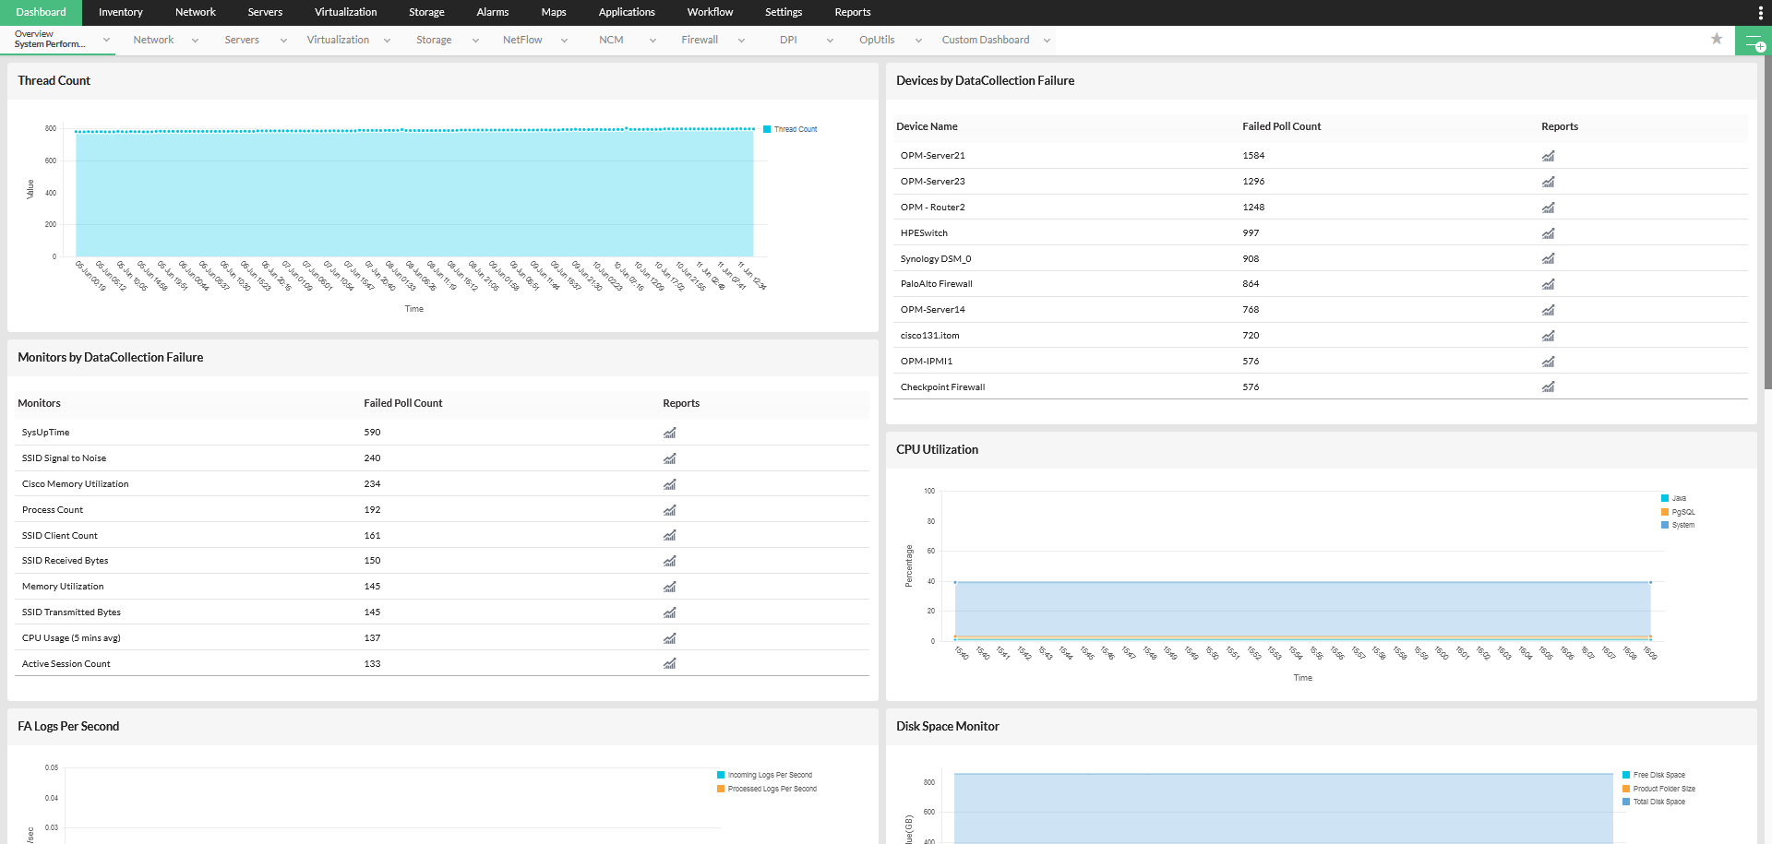The image size is (1772, 844).
Task: Click the report icon next to Memory Utilization
Action: [668, 587]
